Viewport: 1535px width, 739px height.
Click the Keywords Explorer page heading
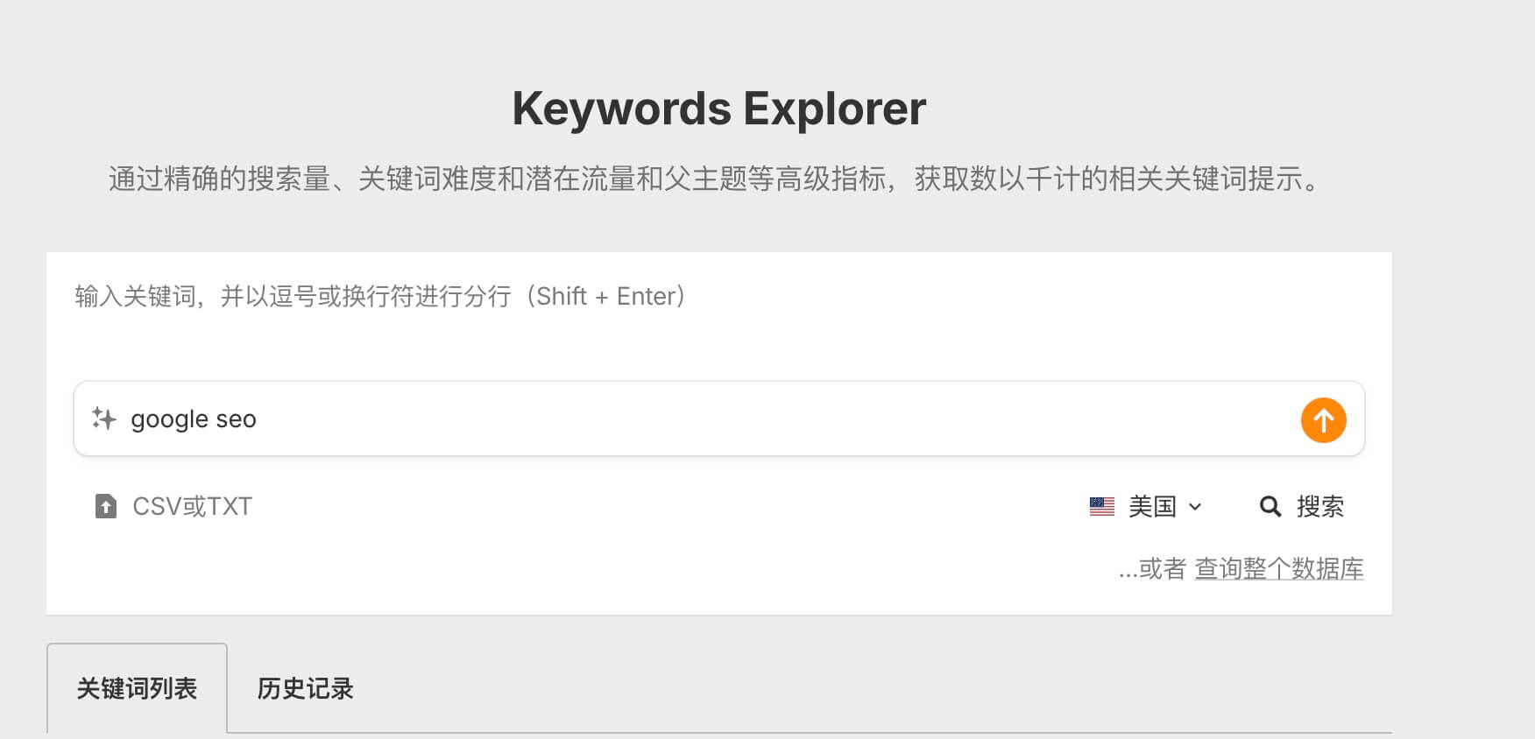click(x=718, y=109)
